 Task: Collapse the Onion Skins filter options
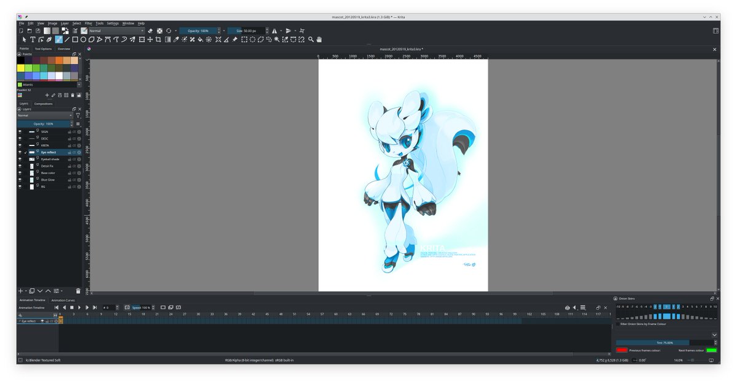pyautogui.click(x=714, y=335)
